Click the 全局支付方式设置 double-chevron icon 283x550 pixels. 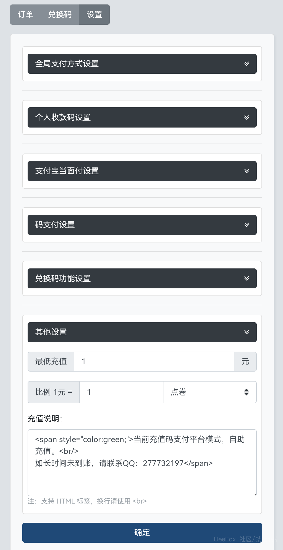tap(246, 64)
